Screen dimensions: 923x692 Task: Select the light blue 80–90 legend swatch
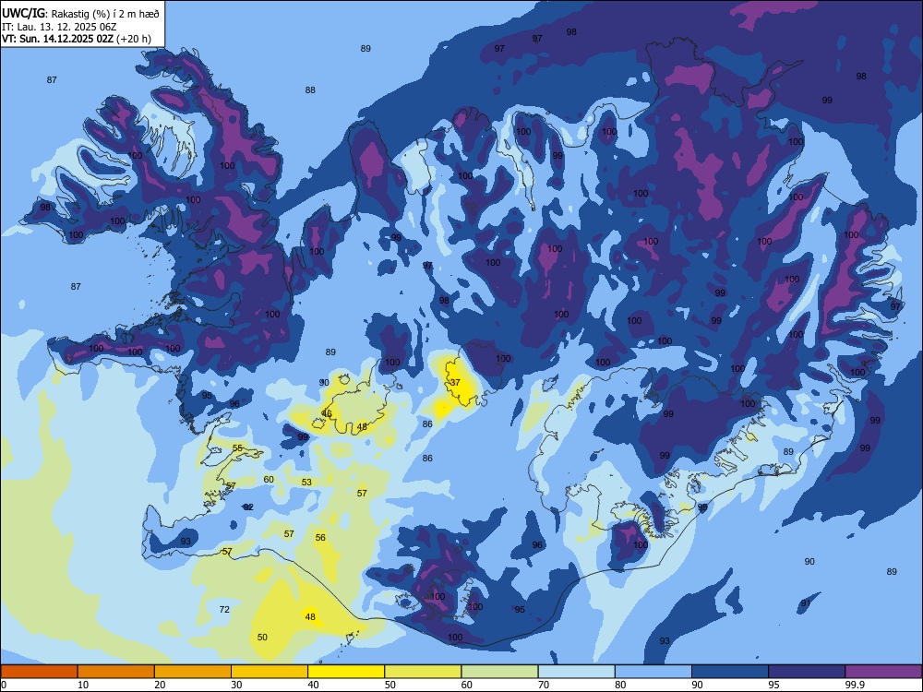click(x=653, y=672)
